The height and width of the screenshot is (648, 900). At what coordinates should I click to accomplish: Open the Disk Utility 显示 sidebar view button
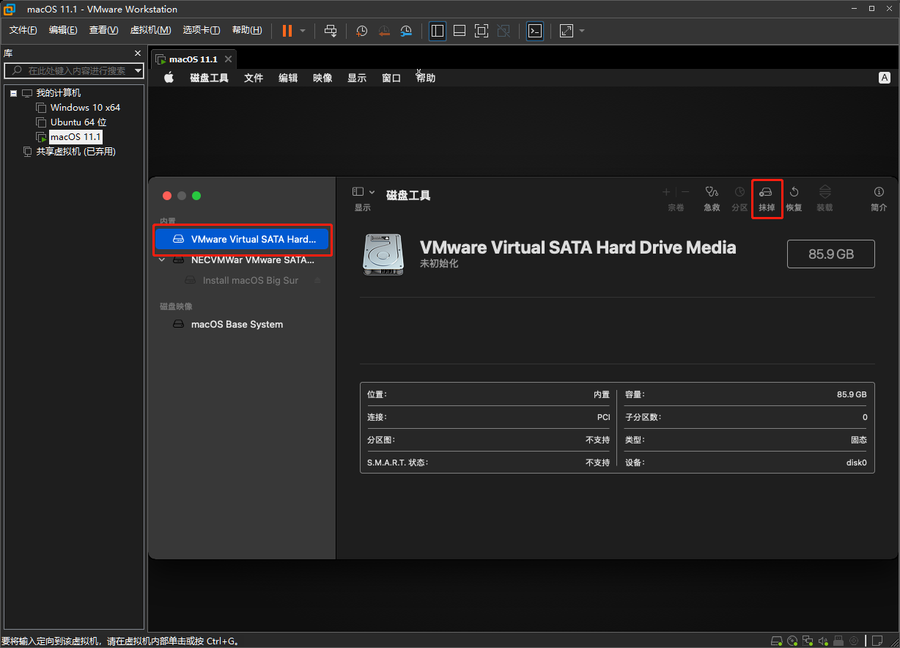point(363,192)
